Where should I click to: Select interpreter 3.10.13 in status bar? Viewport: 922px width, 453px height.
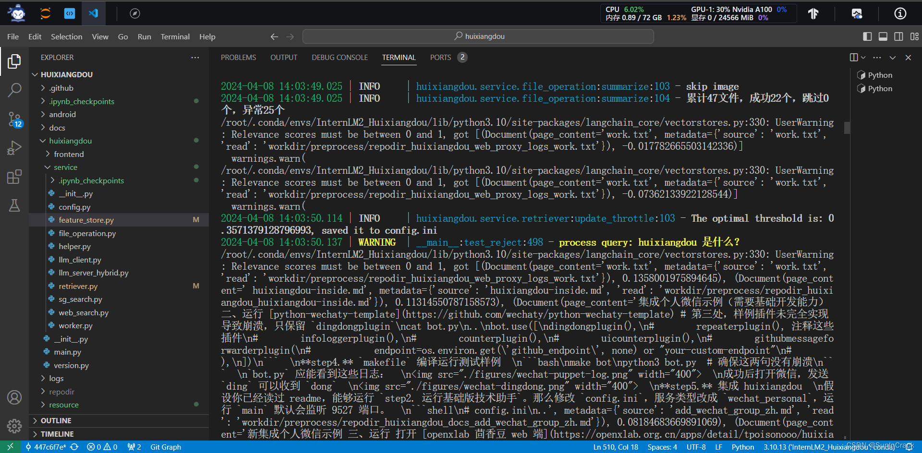pos(829,447)
